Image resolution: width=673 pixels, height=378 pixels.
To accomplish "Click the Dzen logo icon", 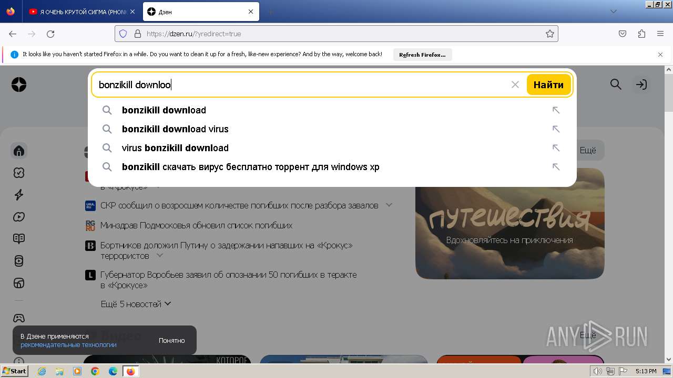I will (x=19, y=85).
